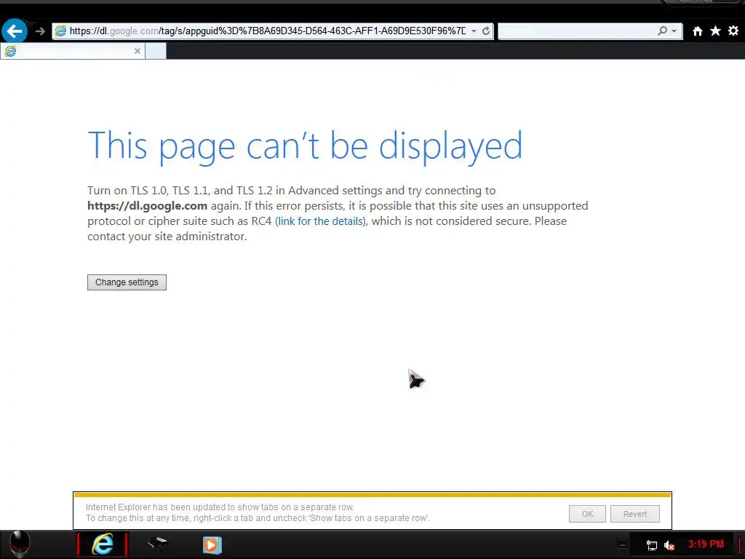Image resolution: width=745 pixels, height=559 pixels.
Task: Close the current tab with X
Action: pyautogui.click(x=138, y=51)
